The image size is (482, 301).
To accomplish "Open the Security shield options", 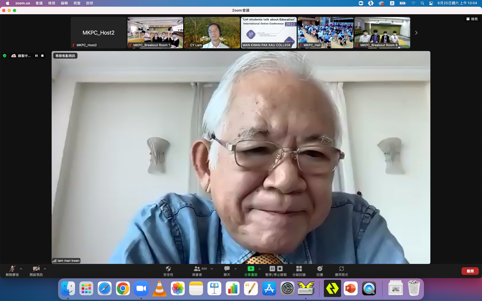I will [168, 271].
